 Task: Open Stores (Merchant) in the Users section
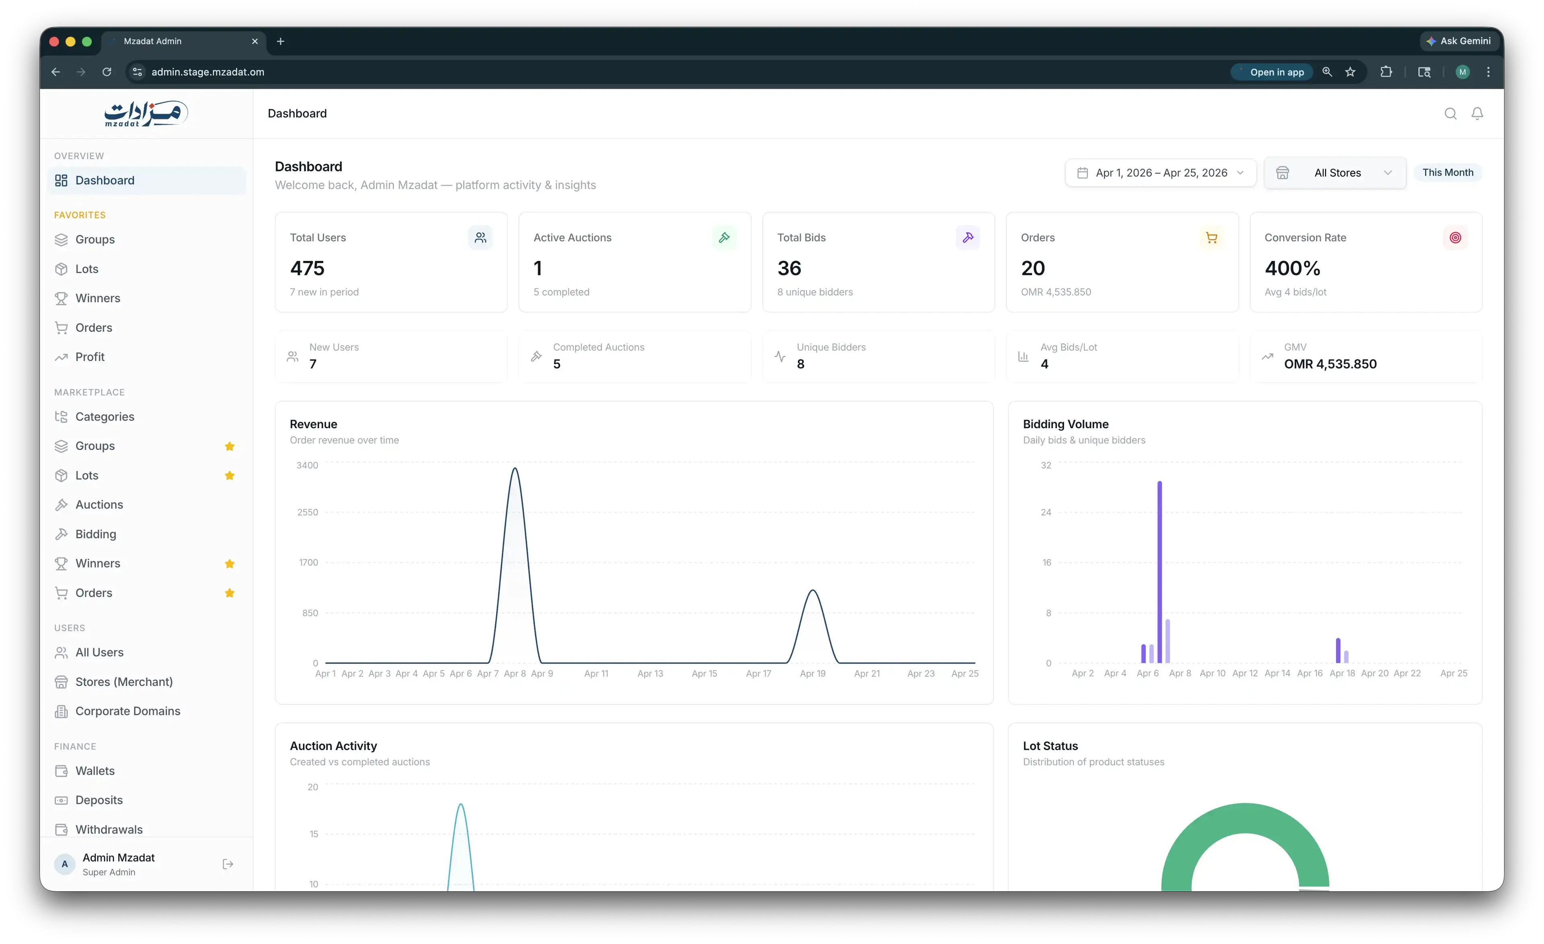pos(147,681)
